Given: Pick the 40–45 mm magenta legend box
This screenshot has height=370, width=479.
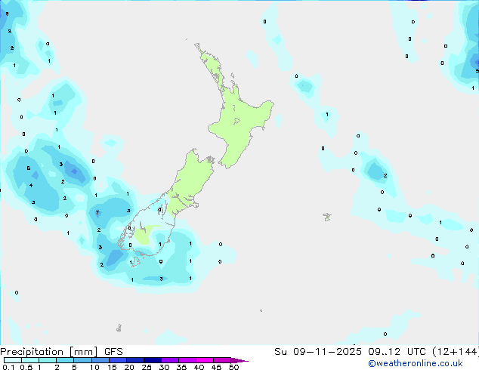Looking at the screenshot, I should [x=205, y=360].
